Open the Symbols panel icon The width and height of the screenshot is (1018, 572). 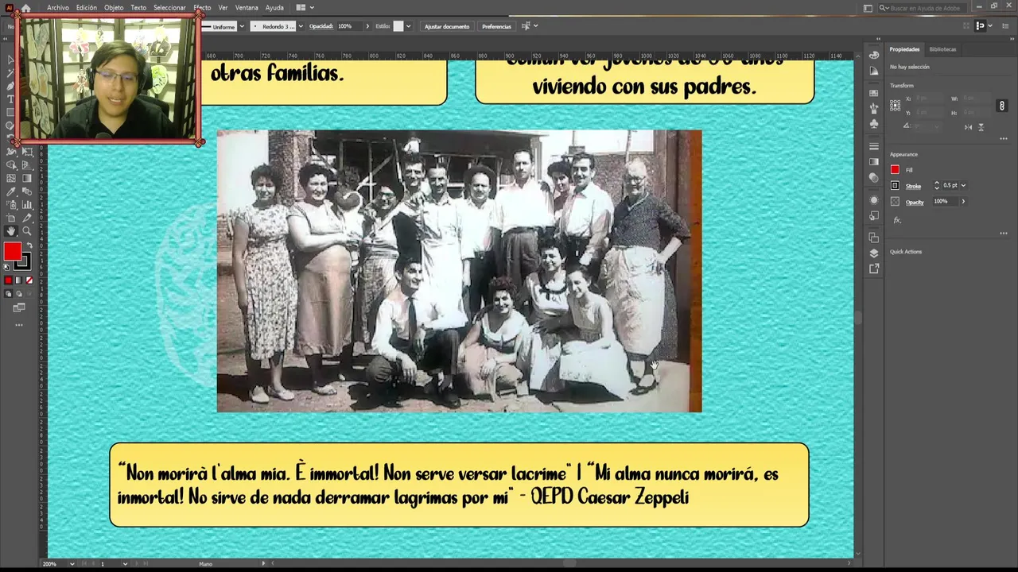point(874,123)
